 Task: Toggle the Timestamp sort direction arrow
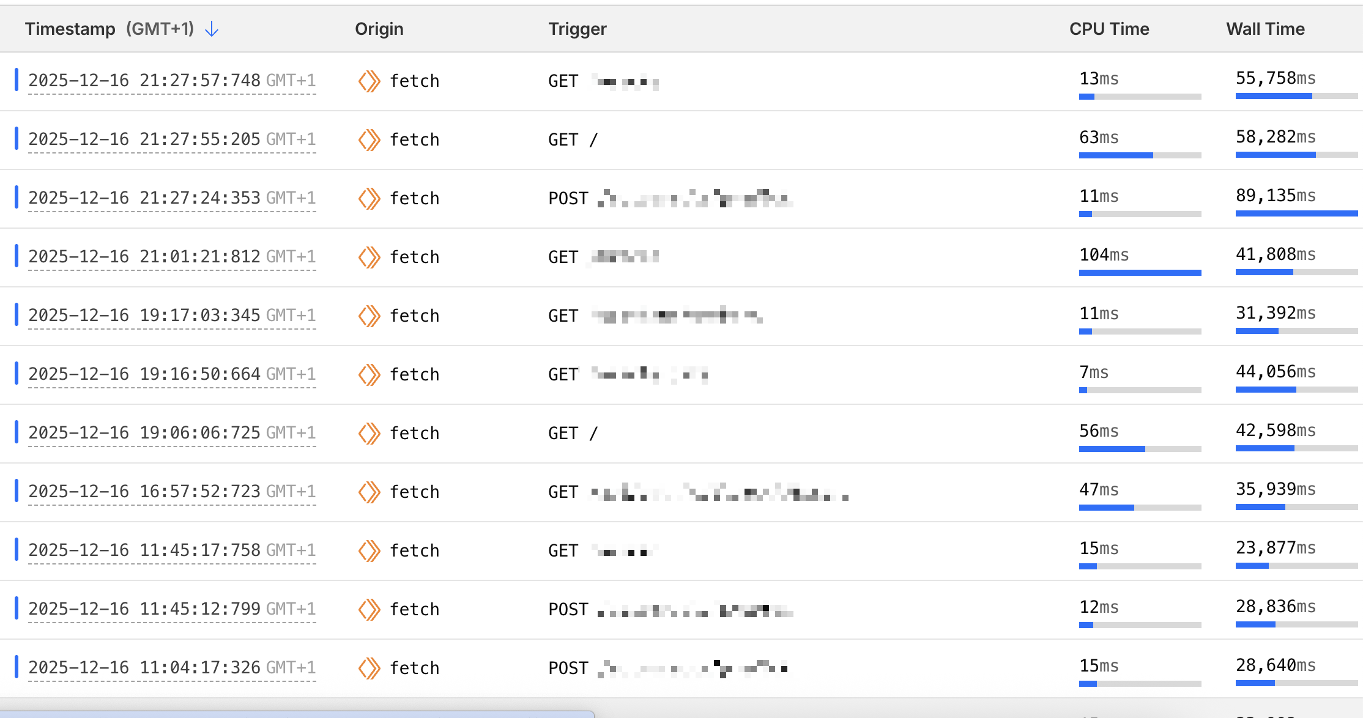[x=211, y=29]
